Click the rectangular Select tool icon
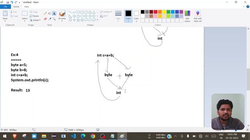Image resolution: width=250 pixels, height=140 pixels. click(25, 14)
